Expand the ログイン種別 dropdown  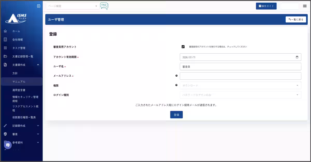click(240, 95)
